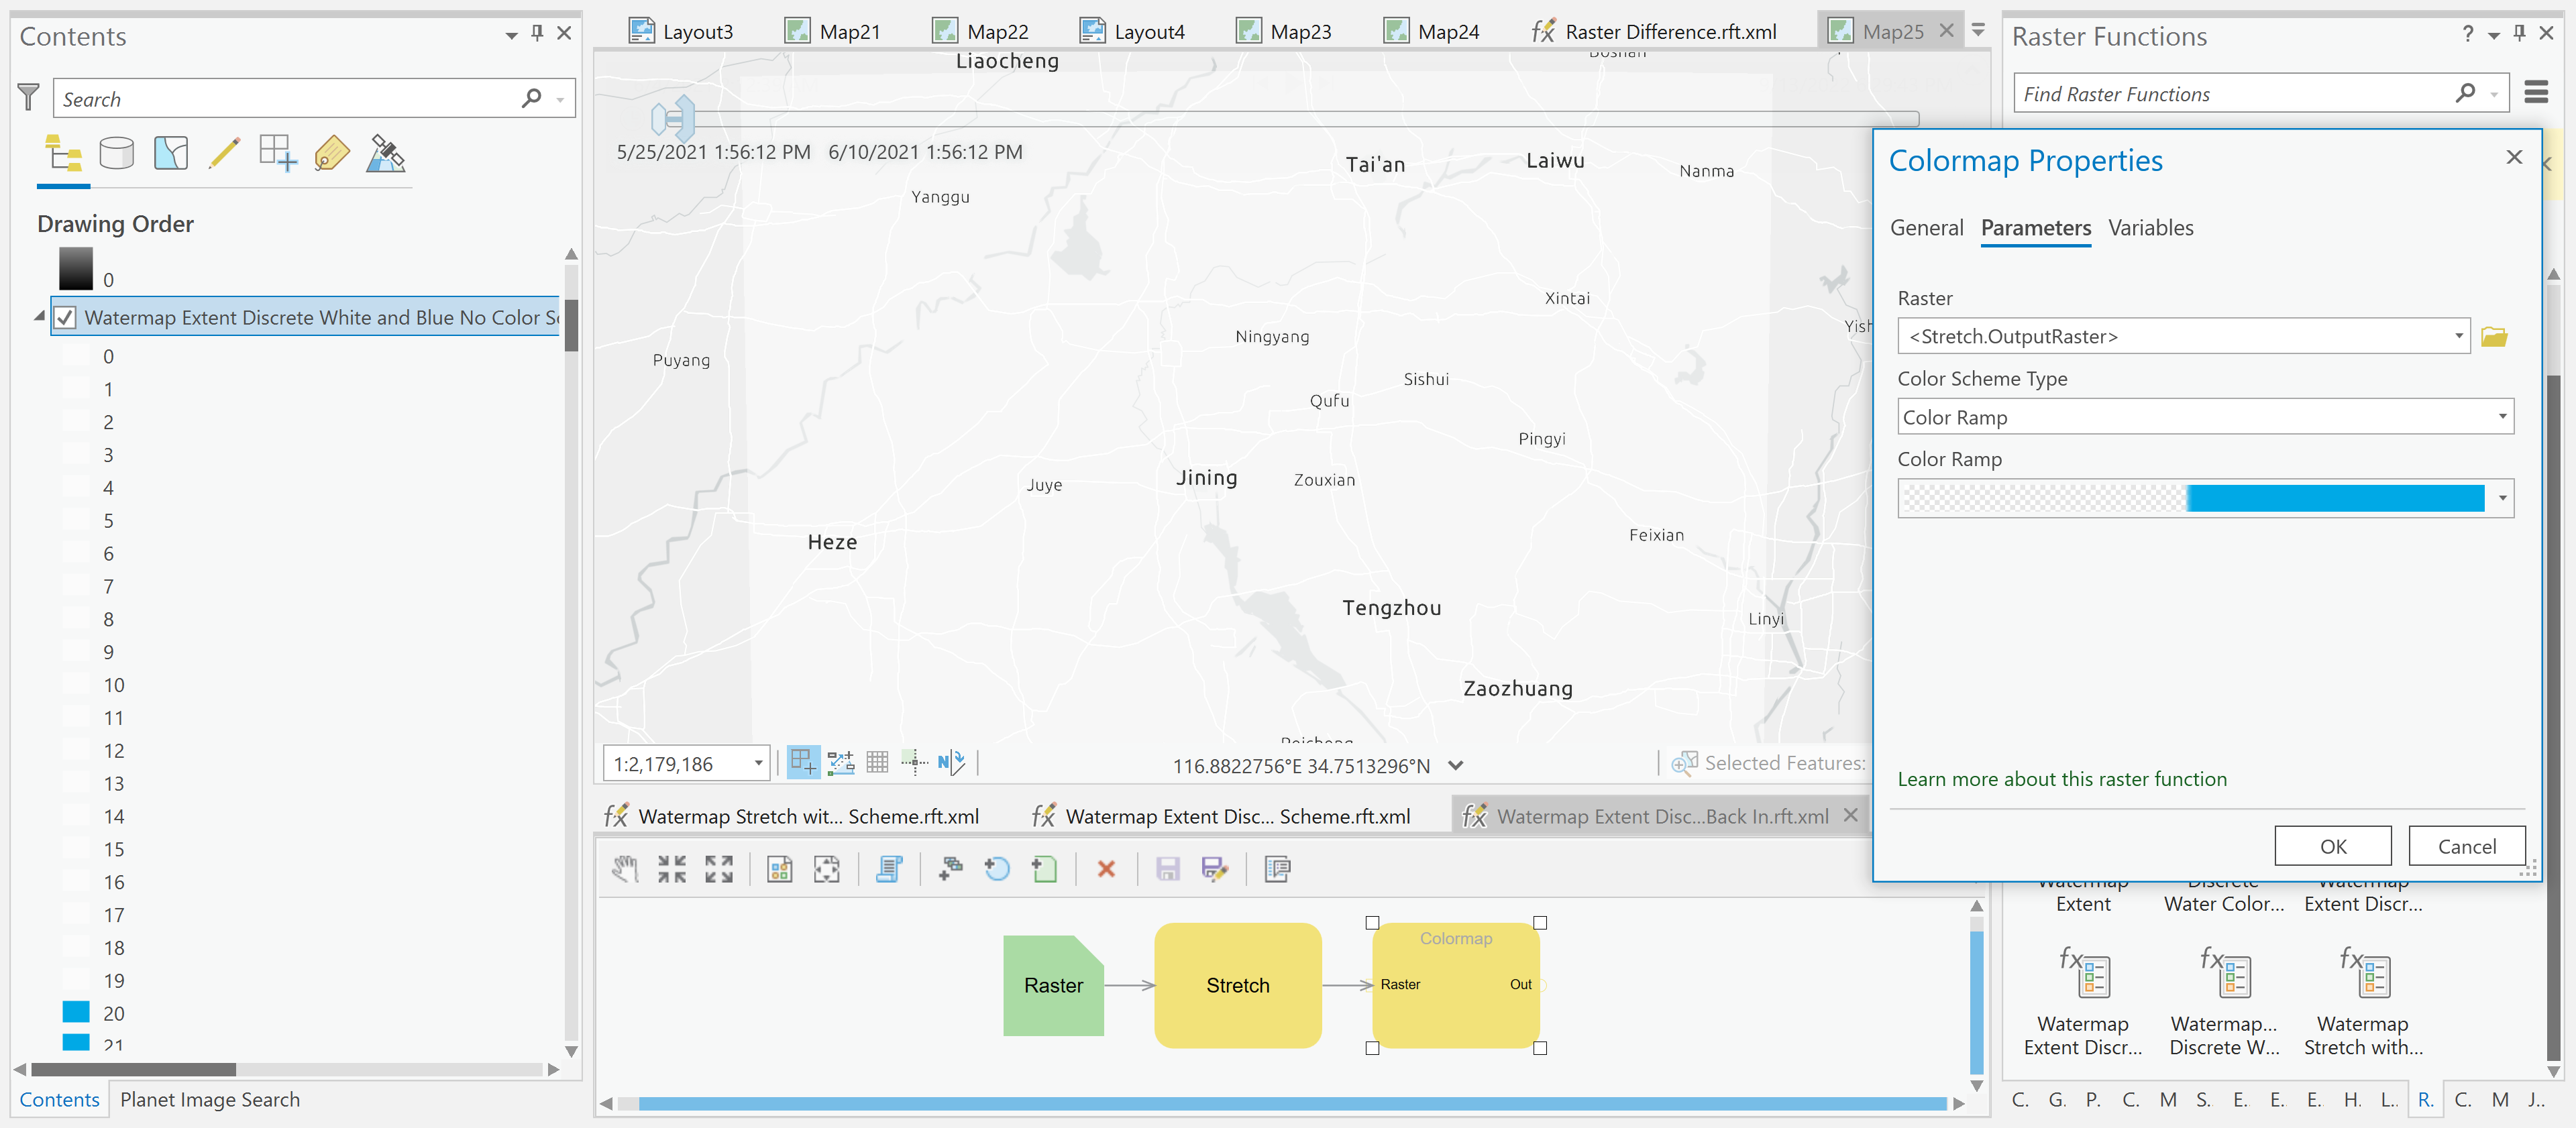Open raster folder browse icon
The height and width of the screenshot is (1128, 2576).
click(x=2493, y=337)
